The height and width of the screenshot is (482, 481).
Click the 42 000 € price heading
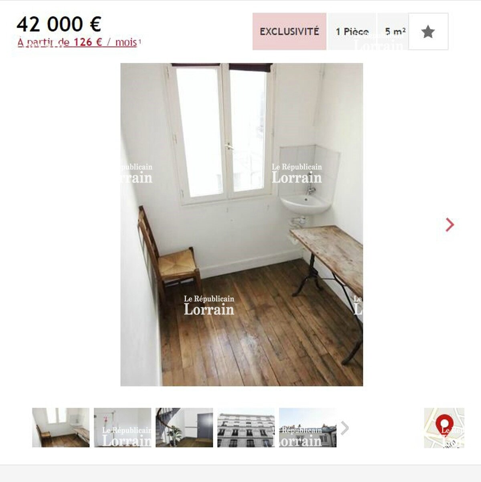click(59, 24)
